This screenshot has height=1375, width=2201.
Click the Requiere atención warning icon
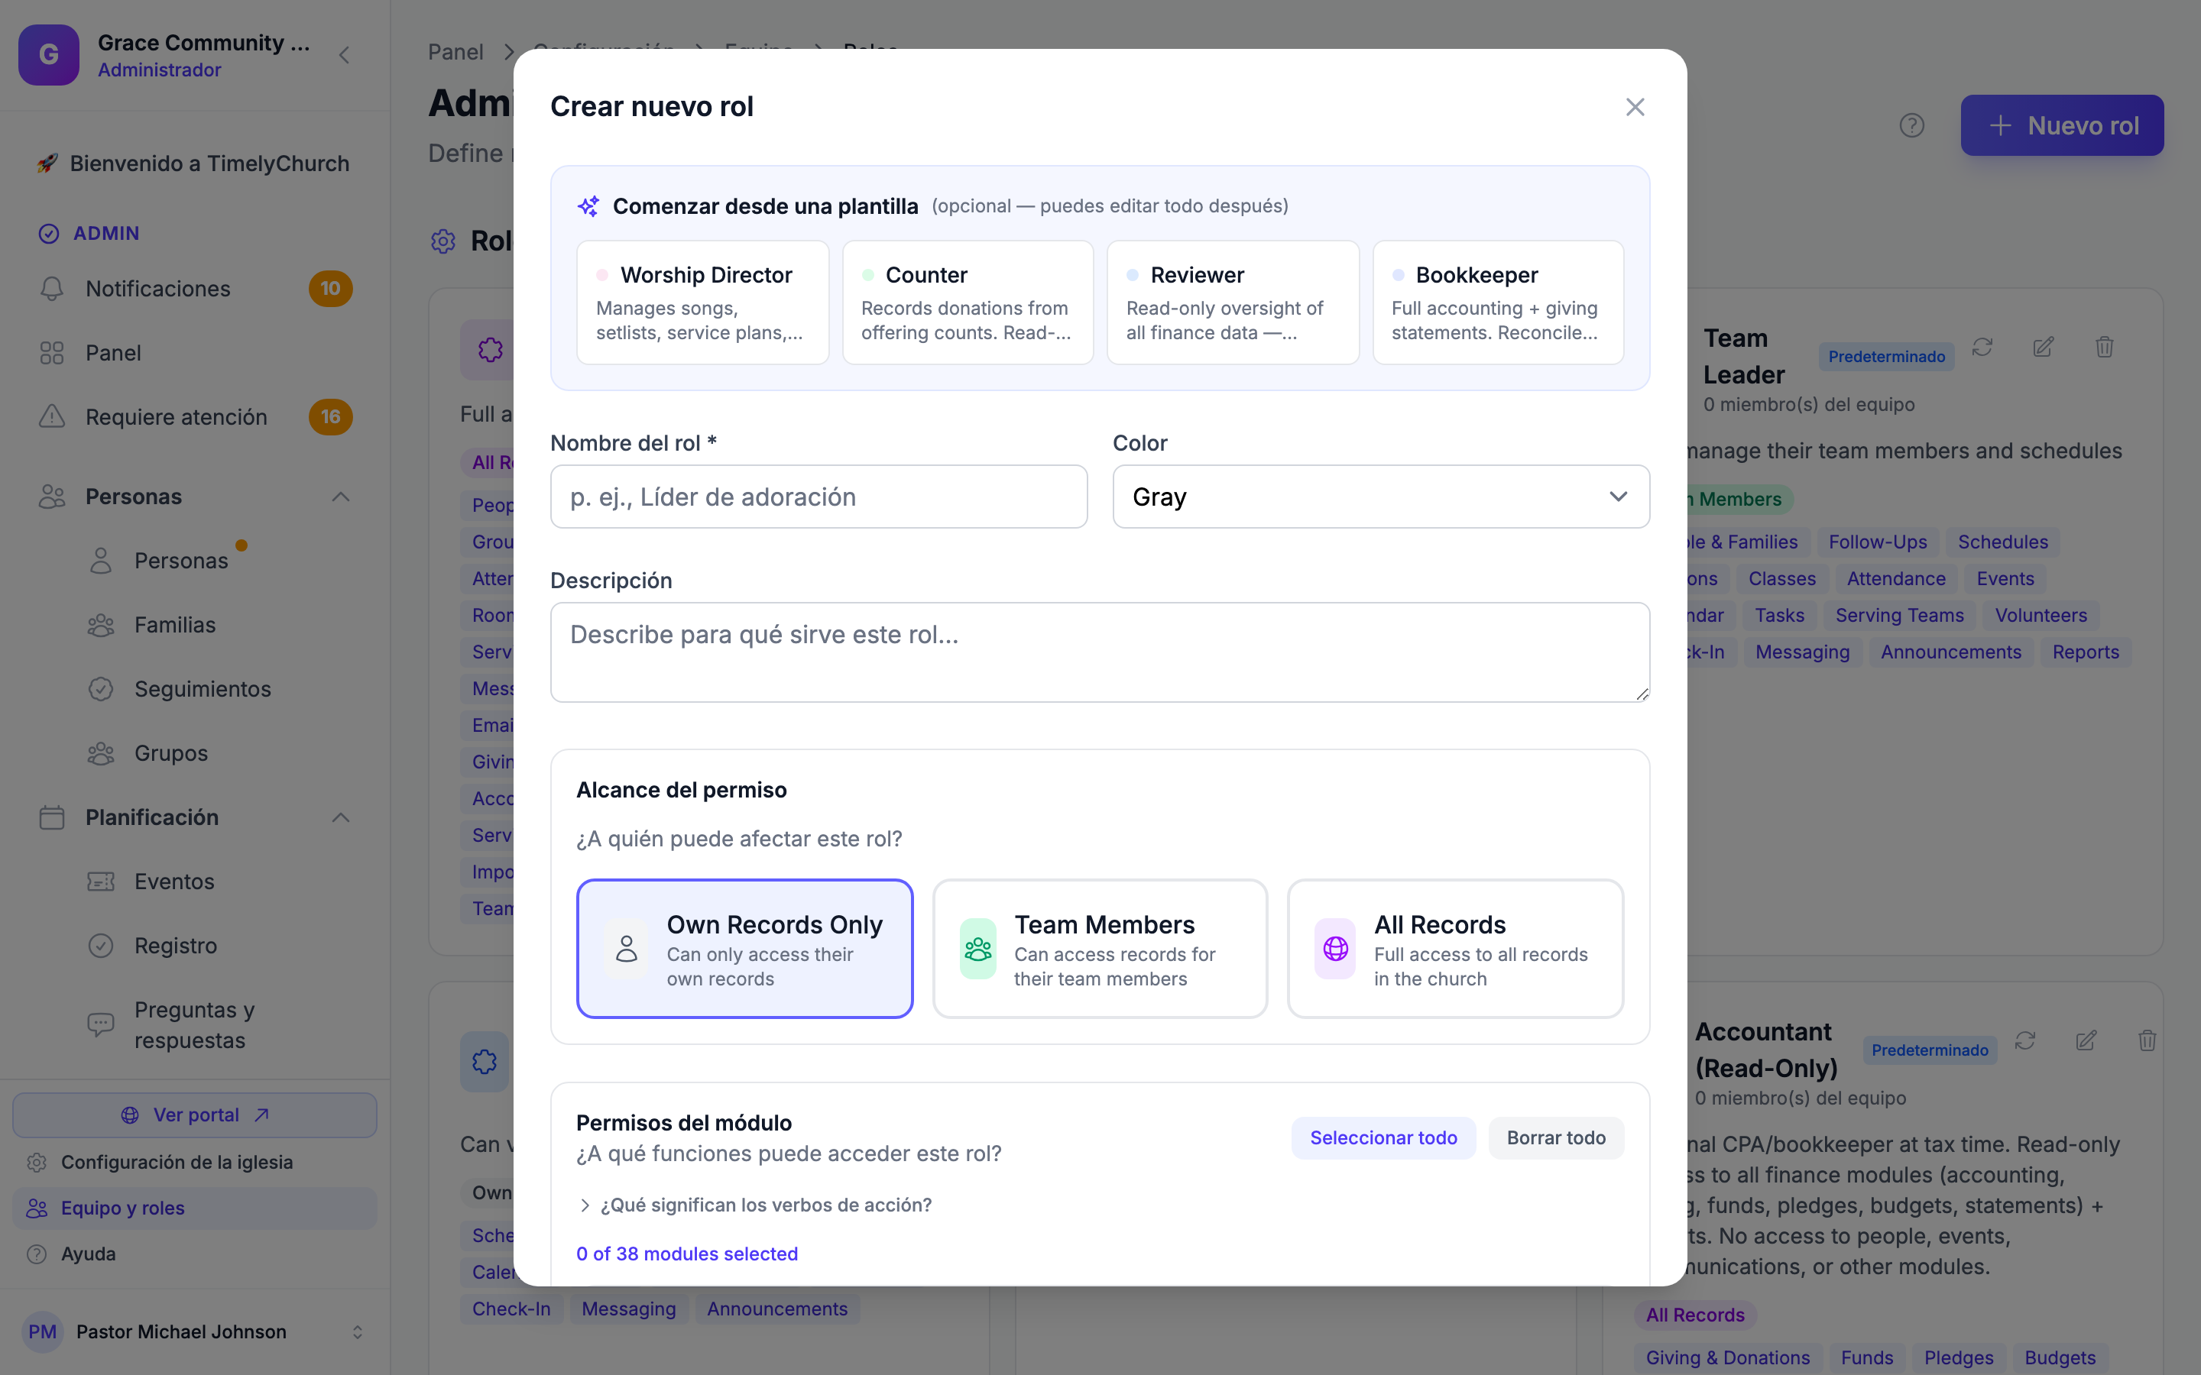[52, 417]
